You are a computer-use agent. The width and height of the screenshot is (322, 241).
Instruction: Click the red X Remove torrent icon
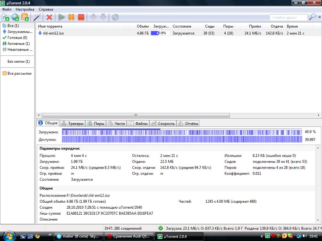[49, 17]
